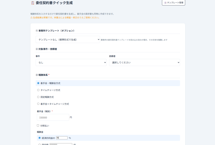Click the 固定額 amount input field
215x145 pixels.
click(61, 144)
